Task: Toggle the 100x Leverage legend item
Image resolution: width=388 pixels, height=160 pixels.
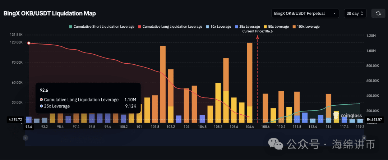Action: point(306,27)
